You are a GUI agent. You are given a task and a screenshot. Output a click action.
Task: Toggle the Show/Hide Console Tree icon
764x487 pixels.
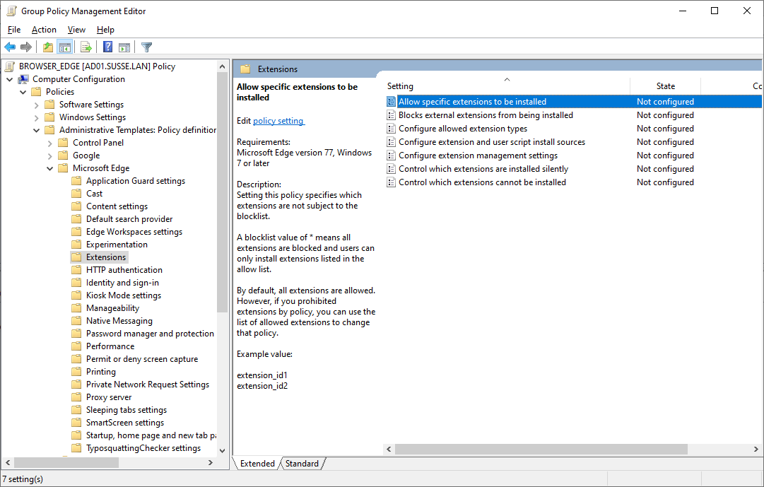tap(65, 47)
